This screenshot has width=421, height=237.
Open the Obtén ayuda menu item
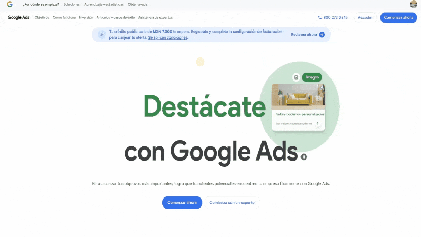tap(137, 4)
